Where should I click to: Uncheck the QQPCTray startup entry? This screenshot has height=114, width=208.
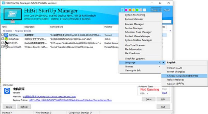3,35
